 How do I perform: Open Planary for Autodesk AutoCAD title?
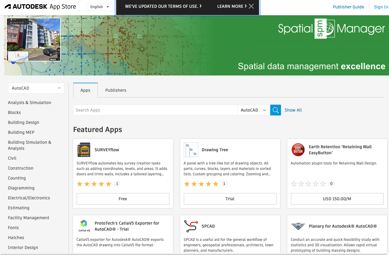(343, 226)
